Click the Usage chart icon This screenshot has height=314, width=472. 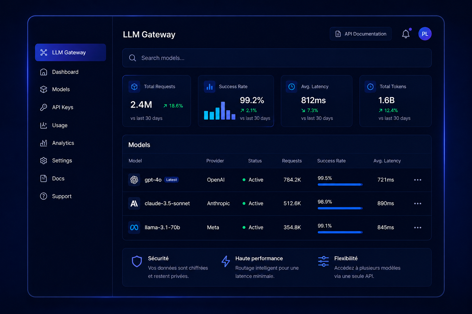coord(44,125)
